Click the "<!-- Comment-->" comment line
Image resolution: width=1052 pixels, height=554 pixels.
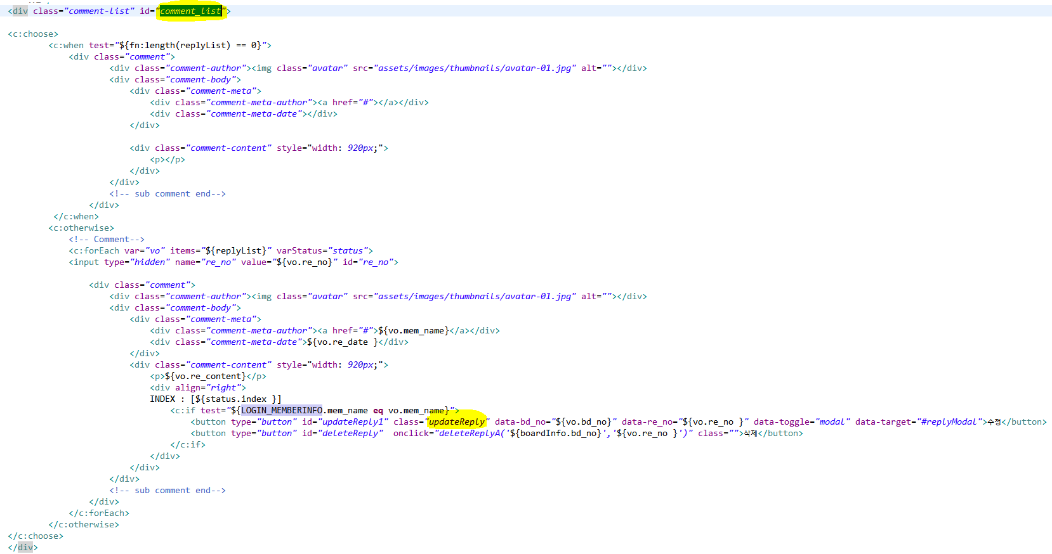(x=107, y=240)
